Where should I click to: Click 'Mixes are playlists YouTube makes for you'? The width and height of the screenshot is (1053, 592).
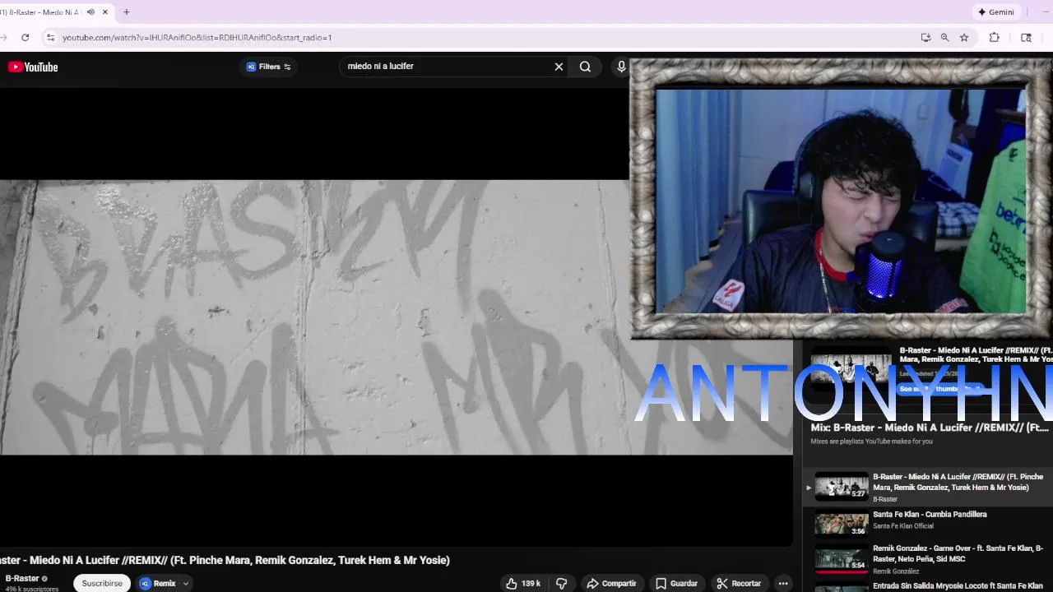[871, 442]
